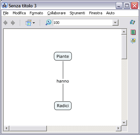Open the green outline list icon
This screenshot has width=140, height=135.
coord(133,32)
